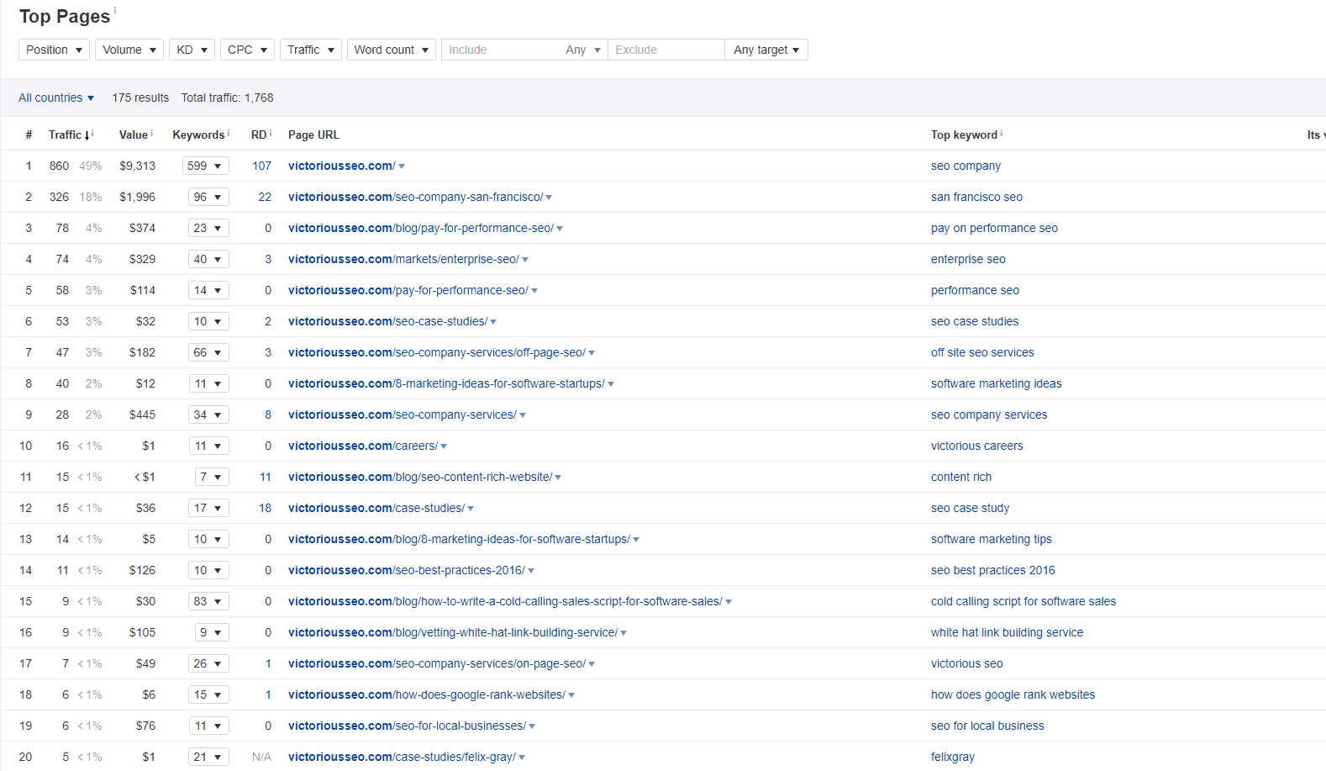
Task: Click the info icon beside Top Pages title
Action: tap(115, 10)
